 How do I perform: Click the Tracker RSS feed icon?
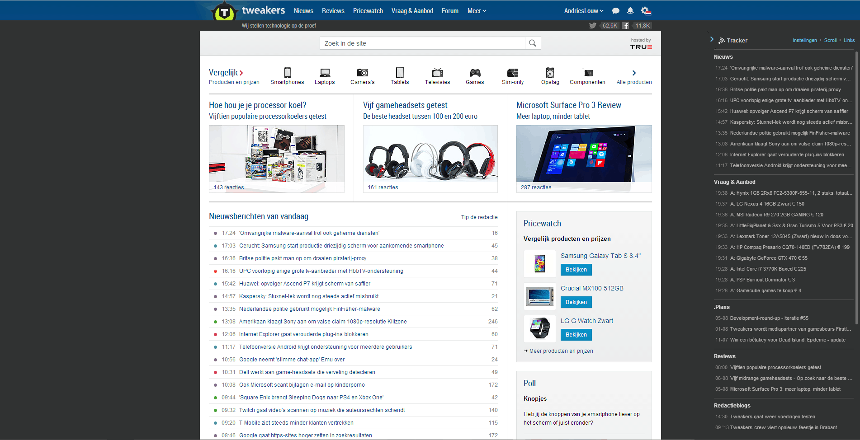722,41
